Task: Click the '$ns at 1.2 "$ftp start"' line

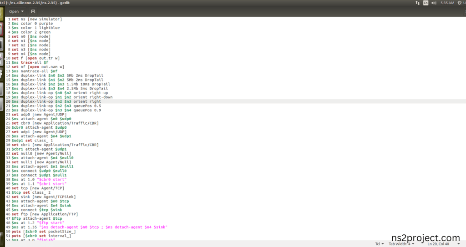Action: 38,222
